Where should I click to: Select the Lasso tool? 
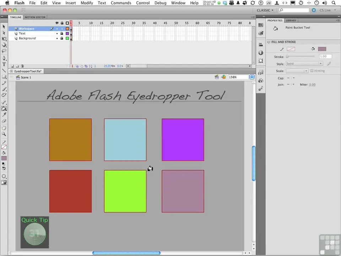tap(4, 51)
